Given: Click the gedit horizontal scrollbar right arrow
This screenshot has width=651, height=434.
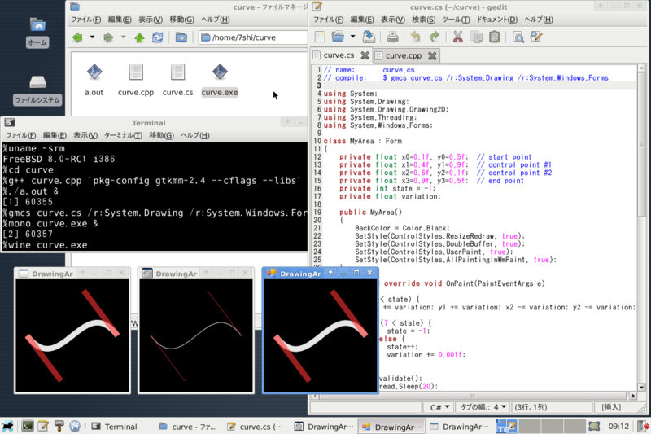Looking at the screenshot, I should (x=633, y=397).
